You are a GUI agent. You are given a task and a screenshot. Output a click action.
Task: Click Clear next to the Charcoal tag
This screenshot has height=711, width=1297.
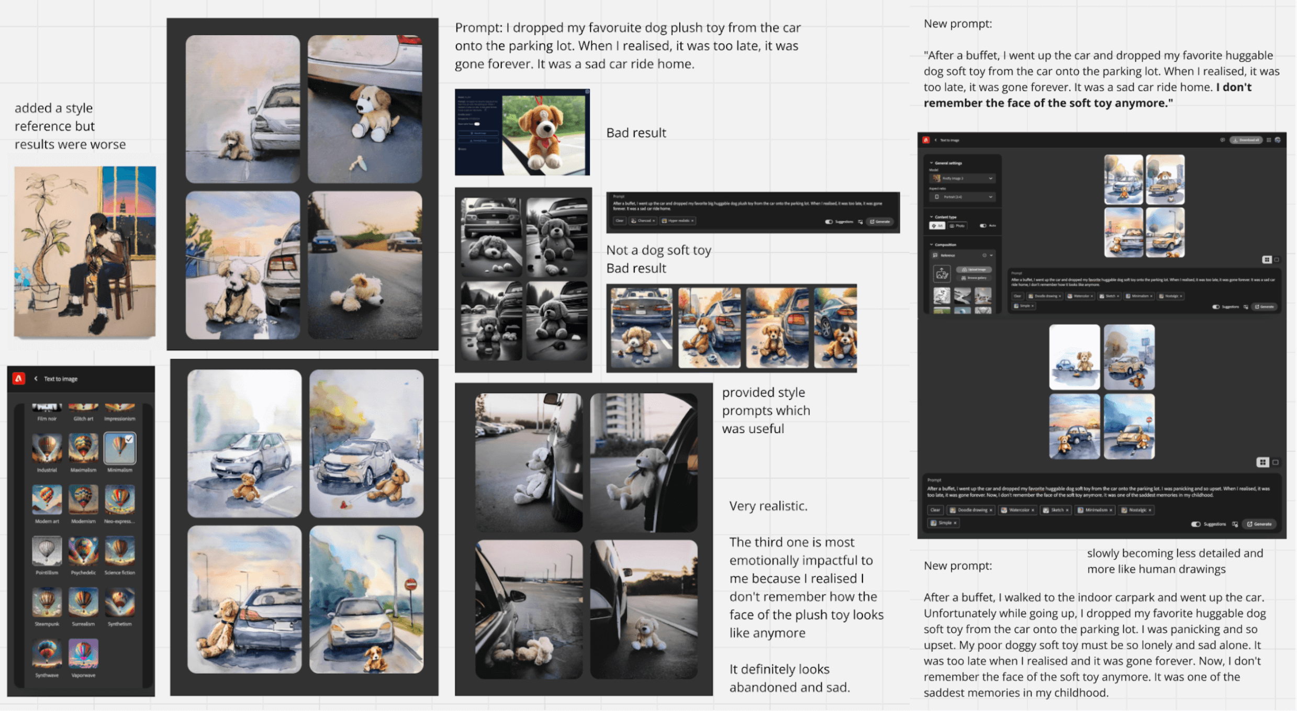[620, 221]
